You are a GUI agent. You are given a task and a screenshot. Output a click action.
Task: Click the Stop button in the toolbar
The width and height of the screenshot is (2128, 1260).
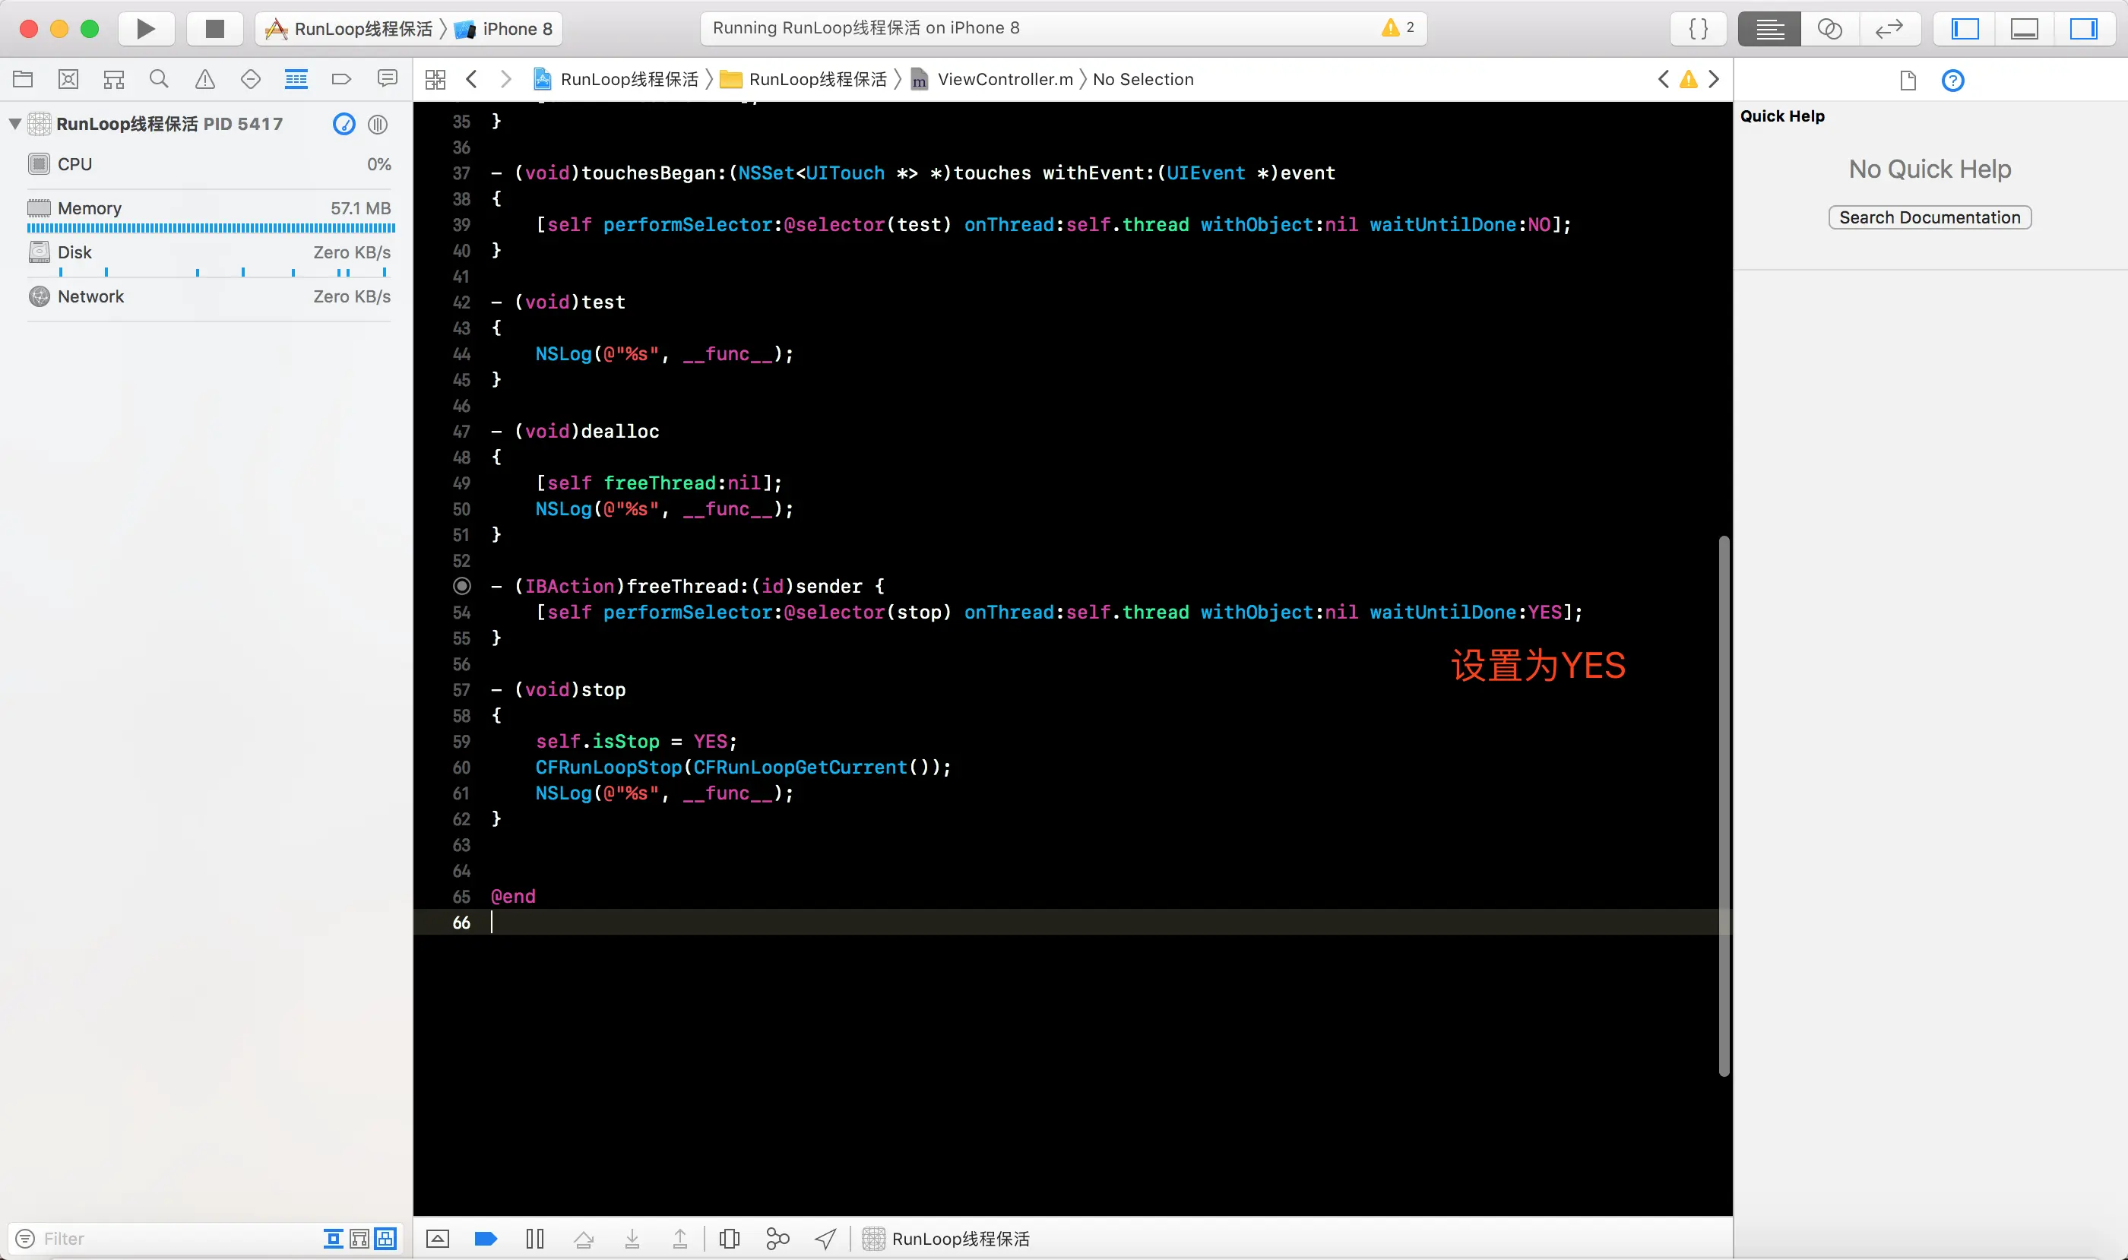click(x=215, y=29)
